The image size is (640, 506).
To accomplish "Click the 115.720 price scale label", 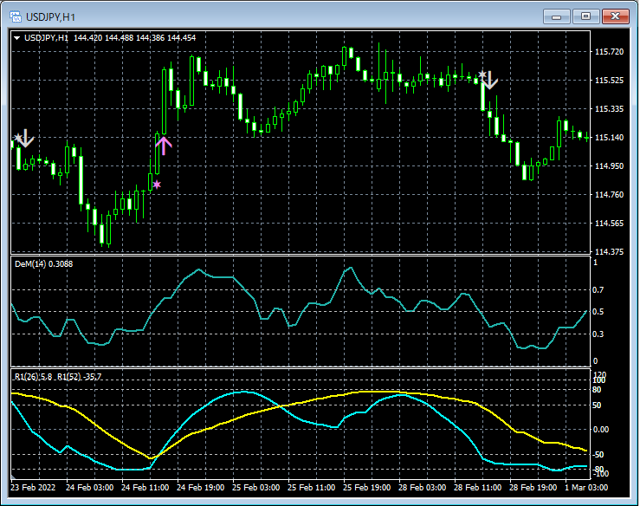I will (x=610, y=52).
